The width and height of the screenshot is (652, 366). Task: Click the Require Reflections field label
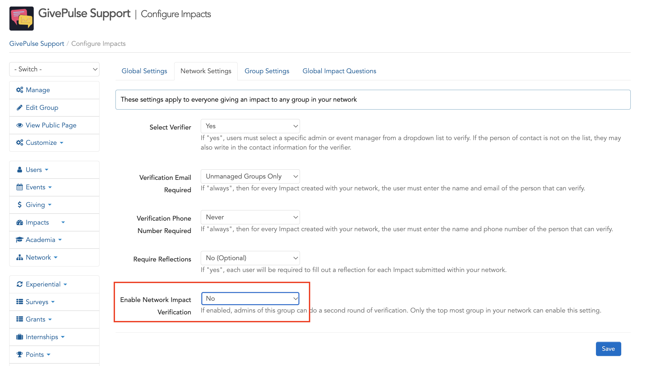tap(162, 259)
